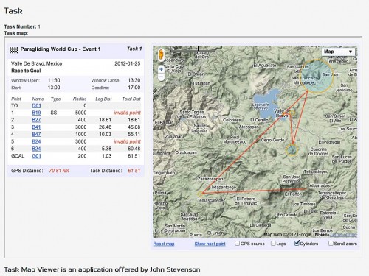Uncheck the Cylinders checkbox
This screenshot has height=276, width=369.
(297, 243)
